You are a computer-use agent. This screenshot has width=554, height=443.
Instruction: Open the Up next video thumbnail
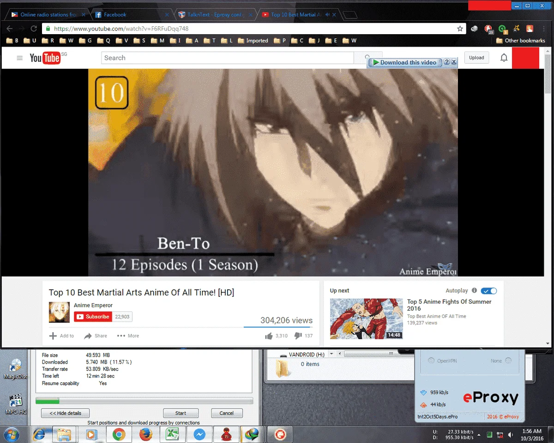(x=367, y=319)
